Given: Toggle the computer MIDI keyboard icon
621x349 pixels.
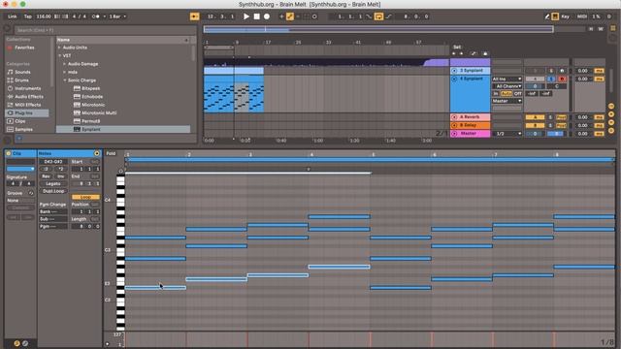Looking at the screenshot, I should click(x=555, y=16).
